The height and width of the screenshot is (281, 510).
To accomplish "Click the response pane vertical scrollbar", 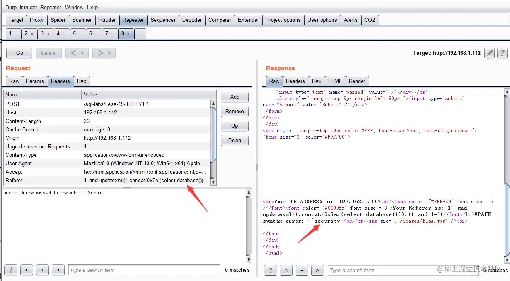I will point(507,176).
